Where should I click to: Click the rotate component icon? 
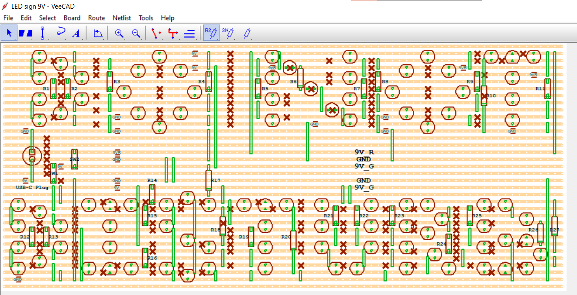click(x=98, y=33)
